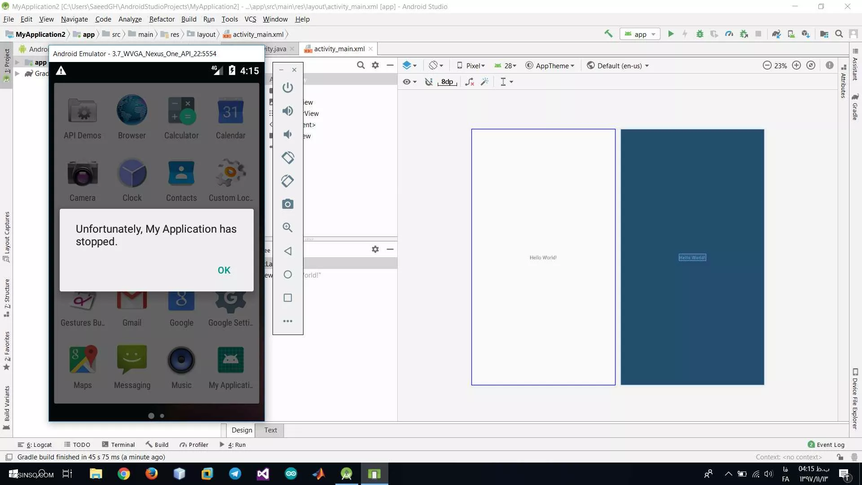Open Telegram from the Windows taskbar

235,474
